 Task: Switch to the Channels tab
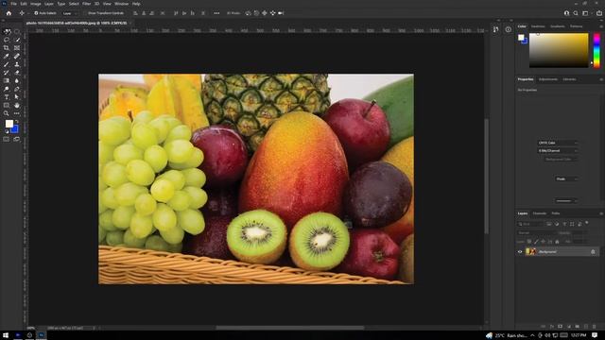[540, 213]
